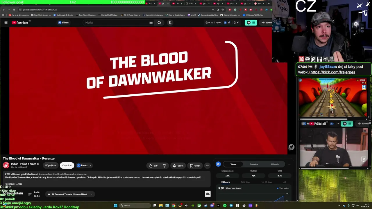This screenshot has width=372, height=209.
Task: Open Spotify from the taskbar
Action: point(225,206)
